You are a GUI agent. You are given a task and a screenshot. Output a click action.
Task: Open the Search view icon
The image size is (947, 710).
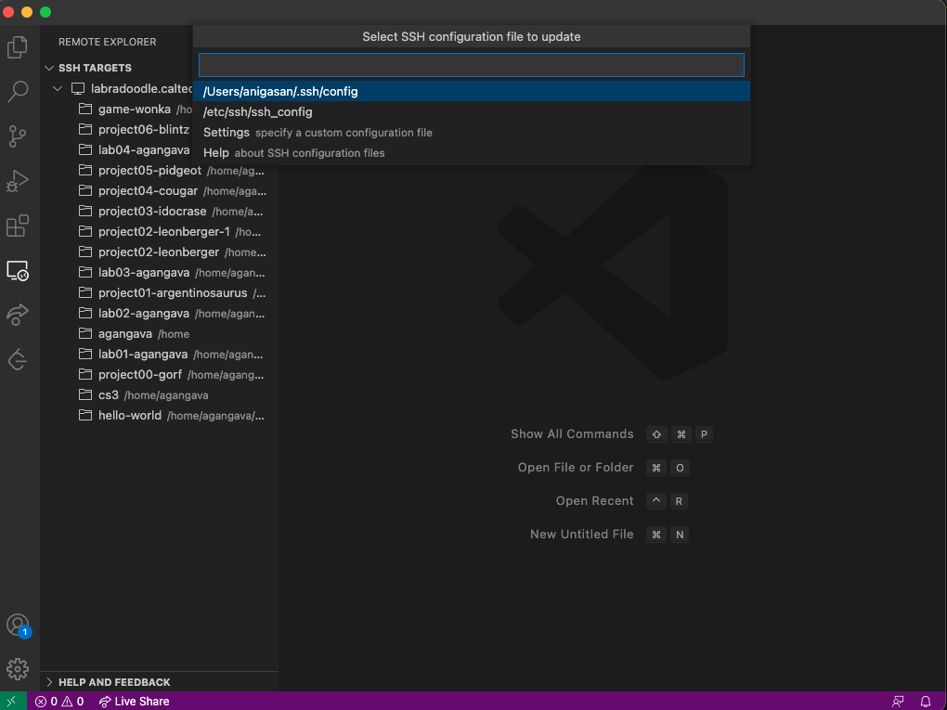tap(18, 91)
